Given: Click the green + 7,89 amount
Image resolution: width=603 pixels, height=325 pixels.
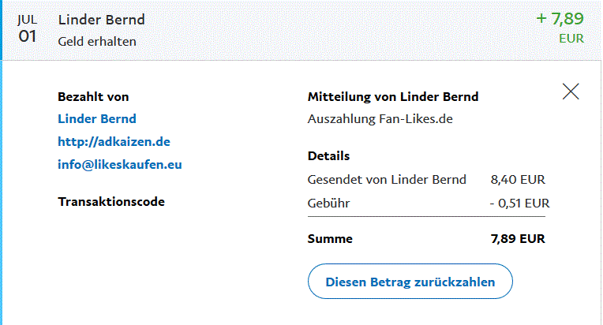Looking at the screenshot, I should pos(563,20).
